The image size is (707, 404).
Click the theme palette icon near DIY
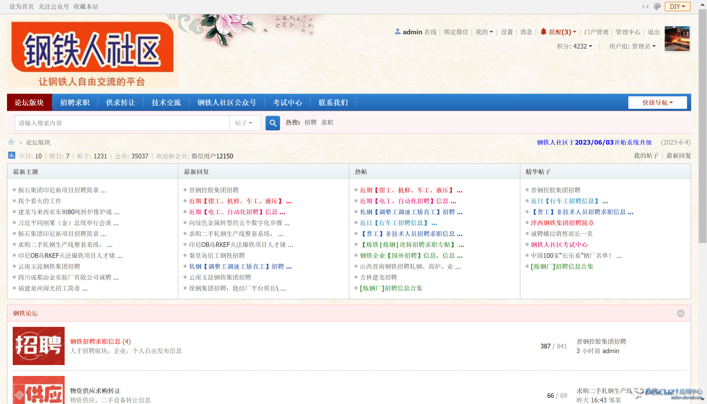657,6
